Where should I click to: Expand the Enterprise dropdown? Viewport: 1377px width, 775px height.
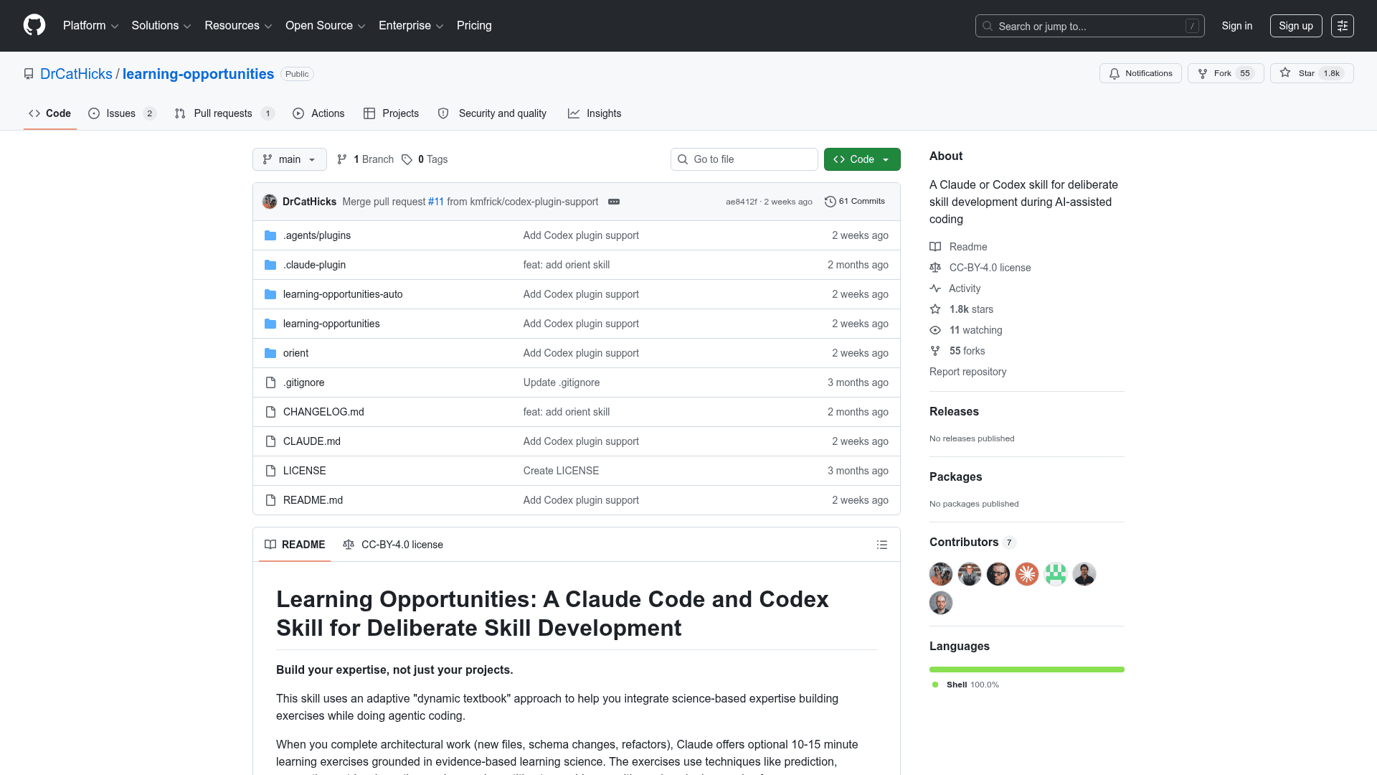411,26
